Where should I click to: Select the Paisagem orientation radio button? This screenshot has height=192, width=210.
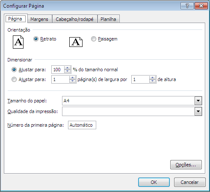pyautogui.click(x=94, y=39)
